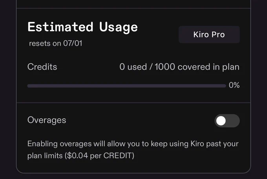Viewport: 267px width, 179px height.
Task: Click '0 used' in credits summary
Action: coord(133,67)
